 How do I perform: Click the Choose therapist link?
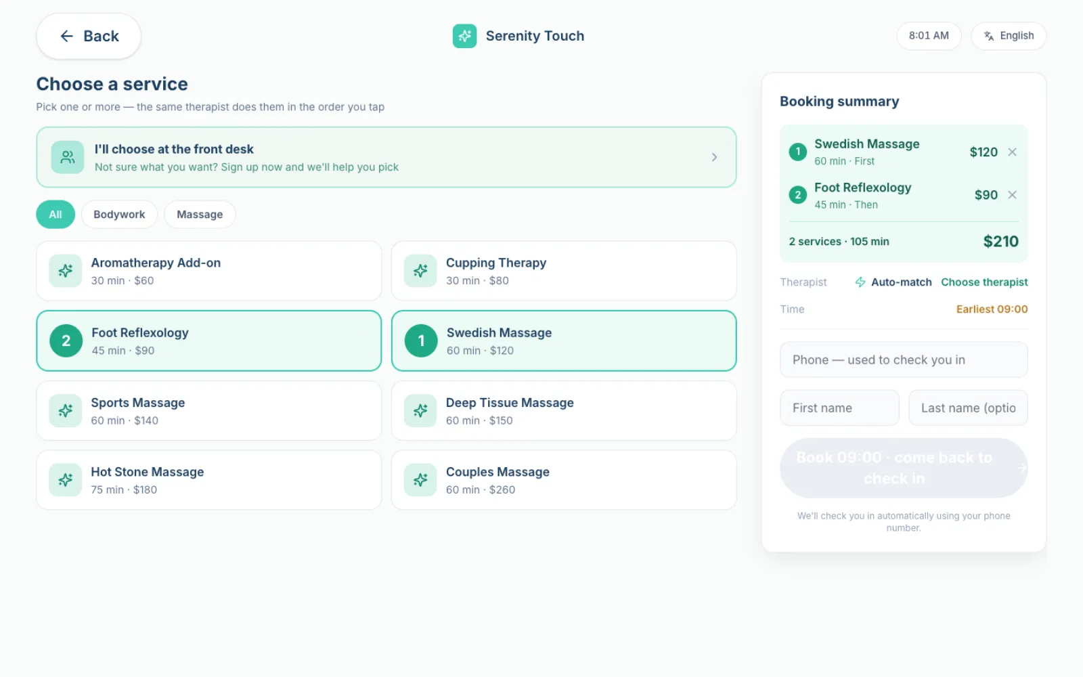[x=984, y=282]
